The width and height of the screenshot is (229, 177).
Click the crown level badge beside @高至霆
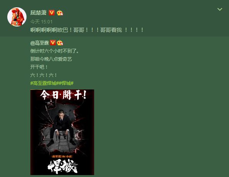click(60, 43)
